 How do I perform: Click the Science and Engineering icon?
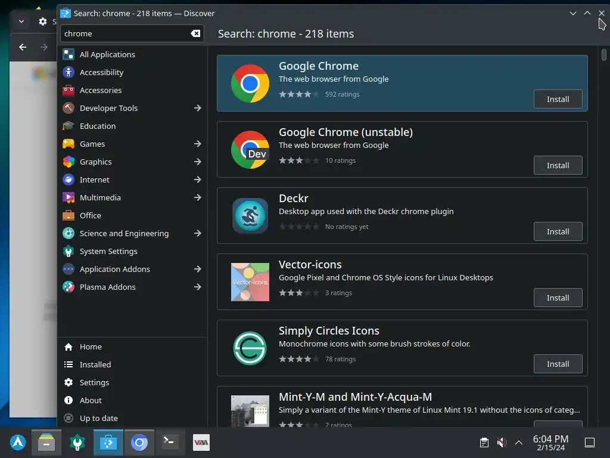click(x=69, y=234)
